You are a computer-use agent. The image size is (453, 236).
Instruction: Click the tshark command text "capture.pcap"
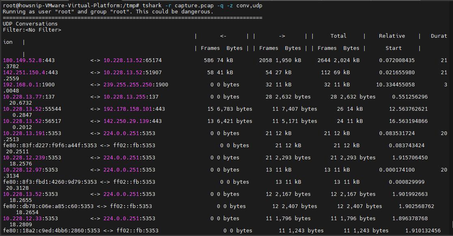(x=194, y=6)
